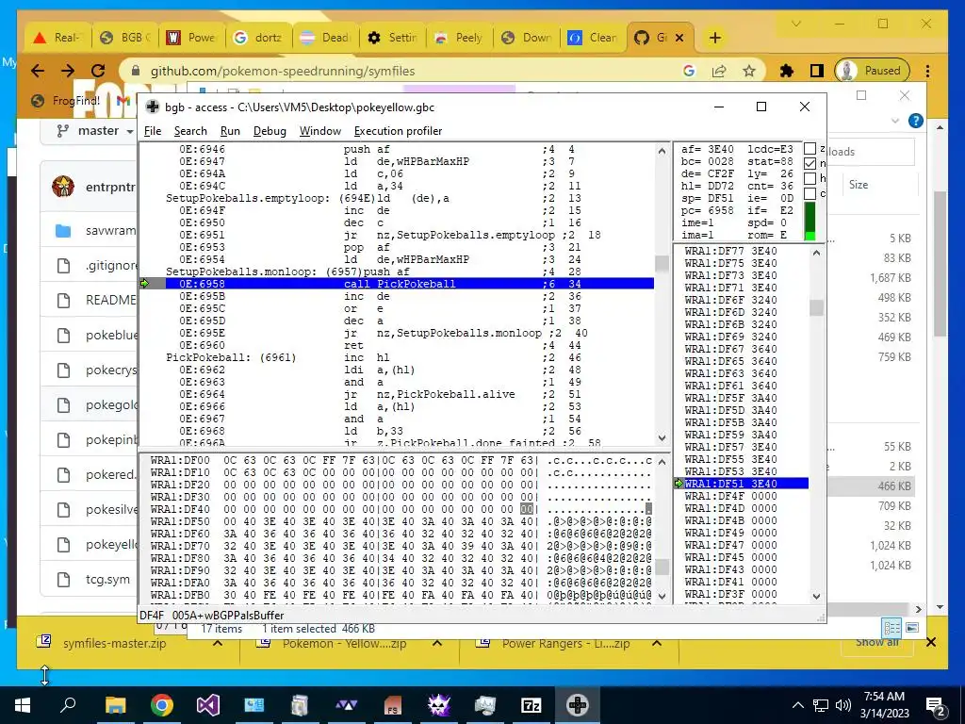Toggle the z flag checkbox
Viewport: 965px width, 724px height.
pyautogui.click(x=810, y=148)
